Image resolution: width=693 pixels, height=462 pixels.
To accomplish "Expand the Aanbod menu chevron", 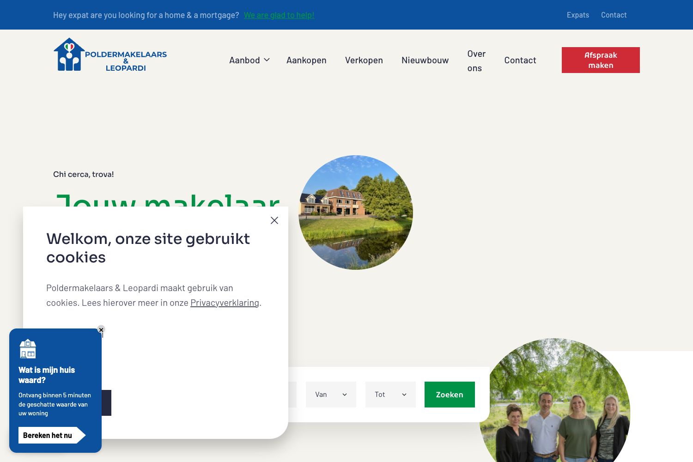I will tap(267, 60).
